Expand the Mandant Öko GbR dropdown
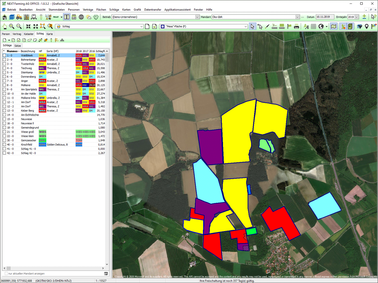 click(x=297, y=17)
